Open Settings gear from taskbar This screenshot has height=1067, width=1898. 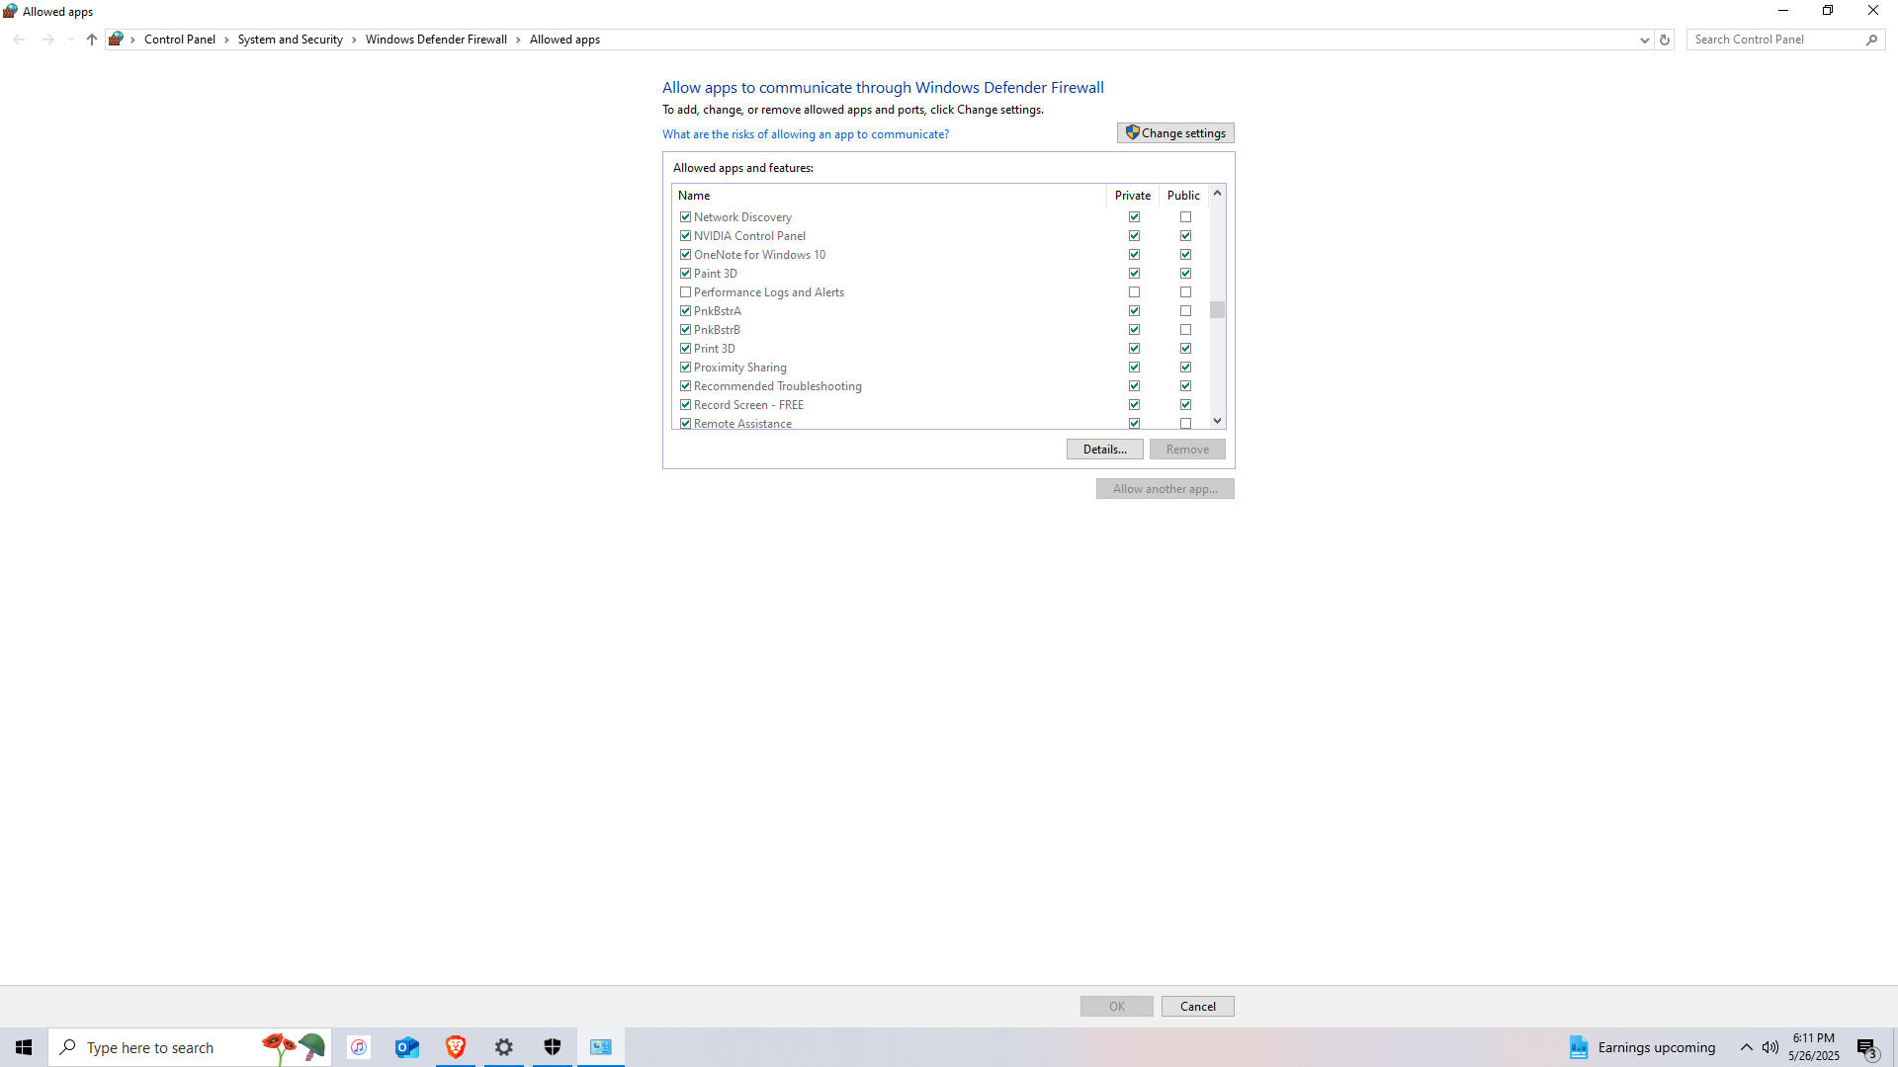click(x=504, y=1047)
